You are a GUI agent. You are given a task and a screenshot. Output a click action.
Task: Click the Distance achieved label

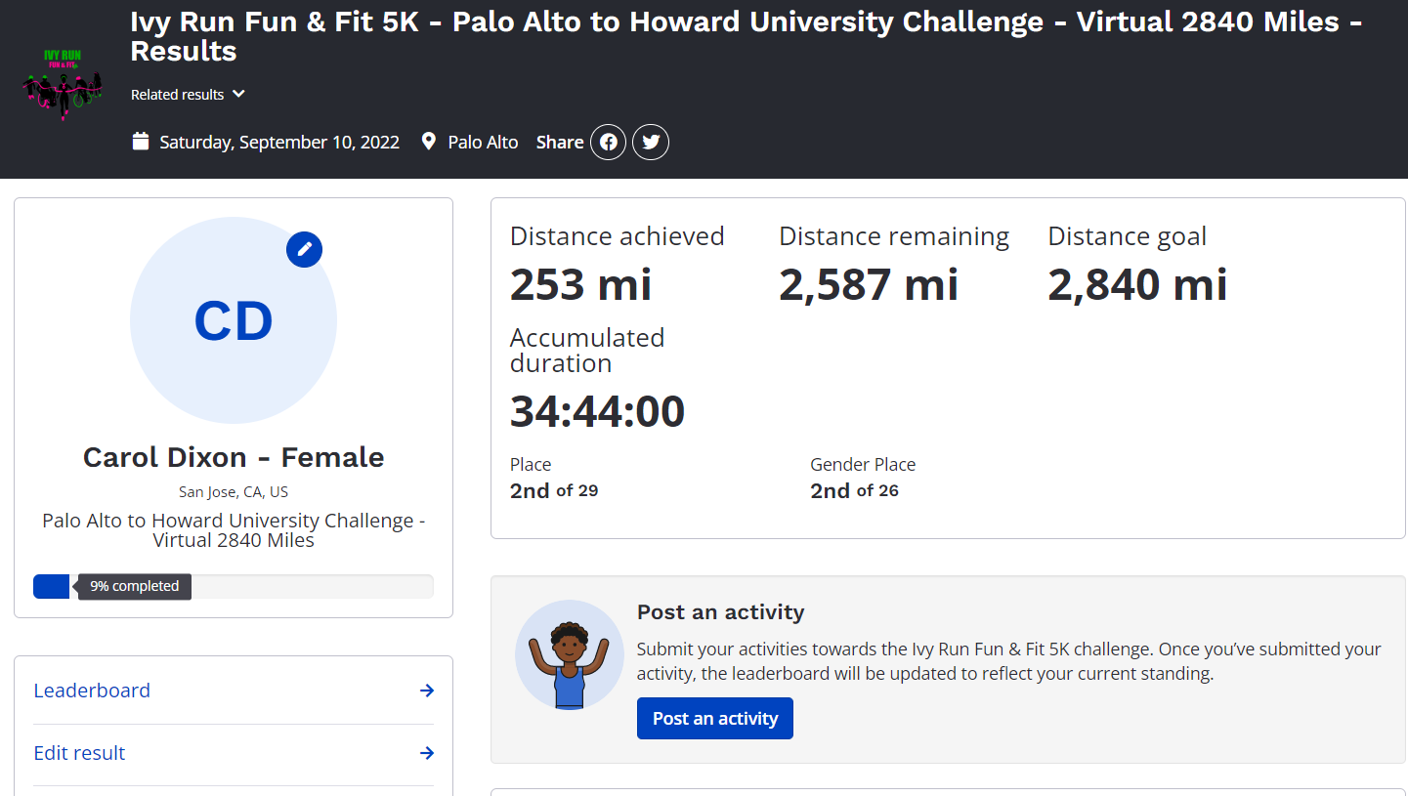tap(618, 236)
